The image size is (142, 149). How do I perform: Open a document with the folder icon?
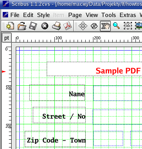point(22,26)
